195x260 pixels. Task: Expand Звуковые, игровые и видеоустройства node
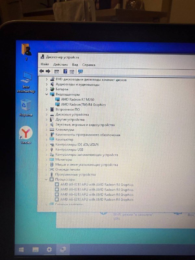[x=46, y=124]
